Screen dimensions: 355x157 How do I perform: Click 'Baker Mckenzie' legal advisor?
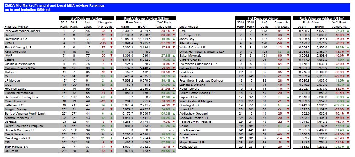pos(189,56)
